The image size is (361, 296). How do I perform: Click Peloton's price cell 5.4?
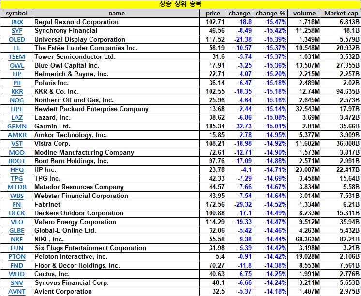213,257
